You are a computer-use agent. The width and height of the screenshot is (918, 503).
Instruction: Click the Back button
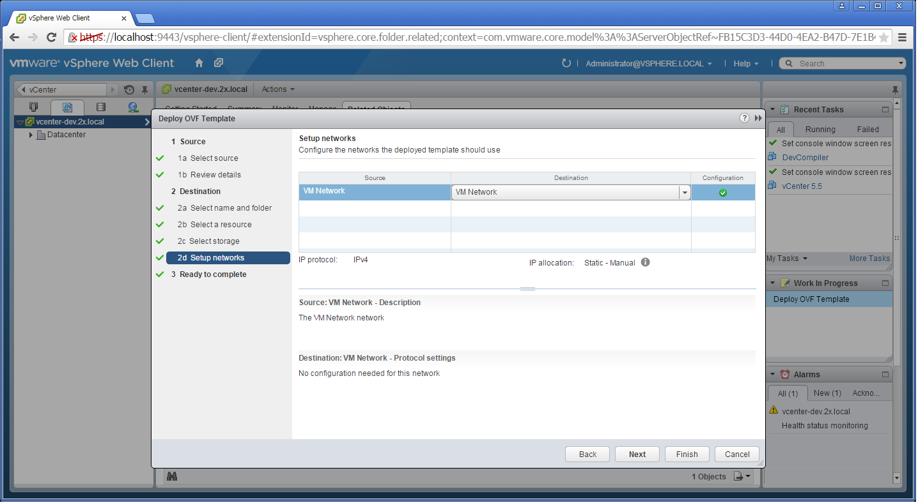coord(587,454)
